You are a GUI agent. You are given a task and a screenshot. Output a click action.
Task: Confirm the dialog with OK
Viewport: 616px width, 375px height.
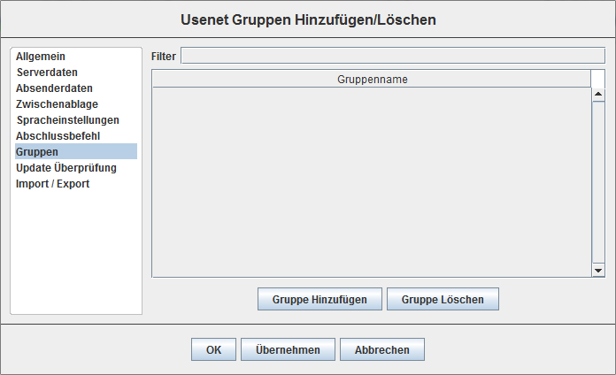tap(213, 350)
